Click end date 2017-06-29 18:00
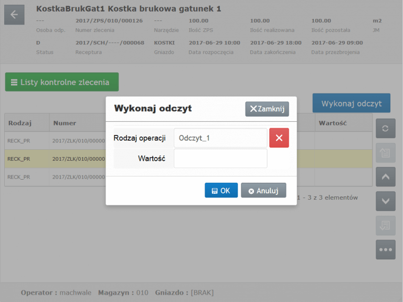Screen dimensions: 403x302 tap(276, 43)
